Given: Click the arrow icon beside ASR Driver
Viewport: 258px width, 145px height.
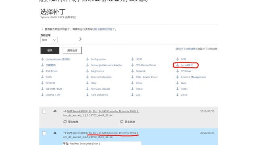Looking at the screenshot, I should tap(42, 71).
